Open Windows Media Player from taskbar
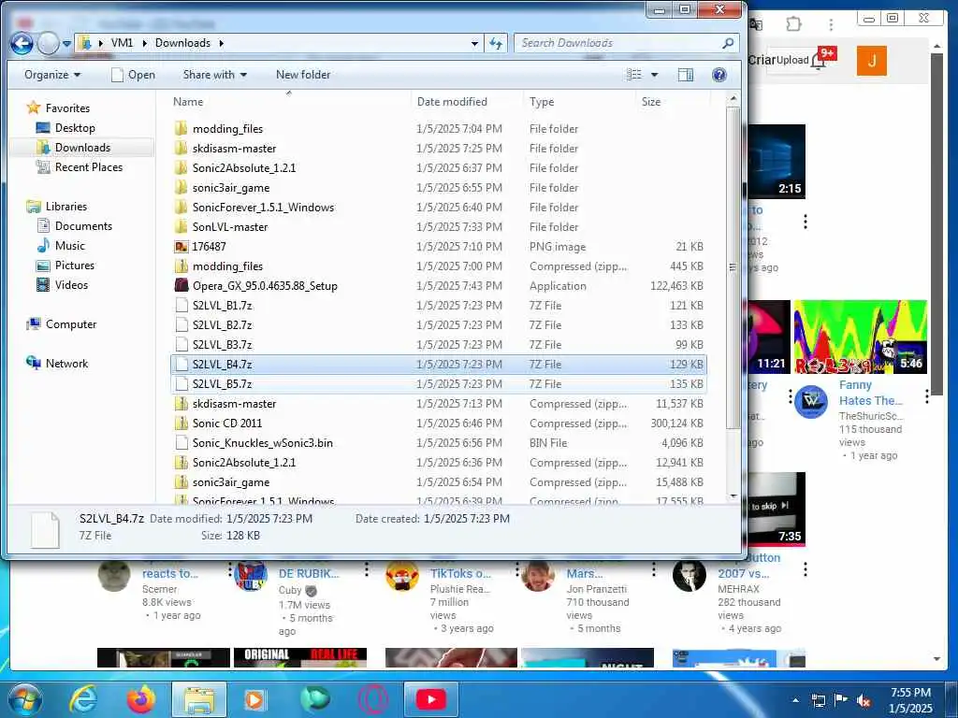 pyautogui.click(x=254, y=699)
